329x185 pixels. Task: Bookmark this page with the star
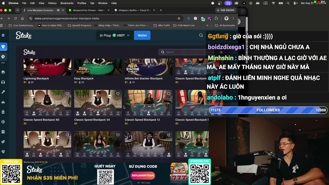tap(179, 18)
